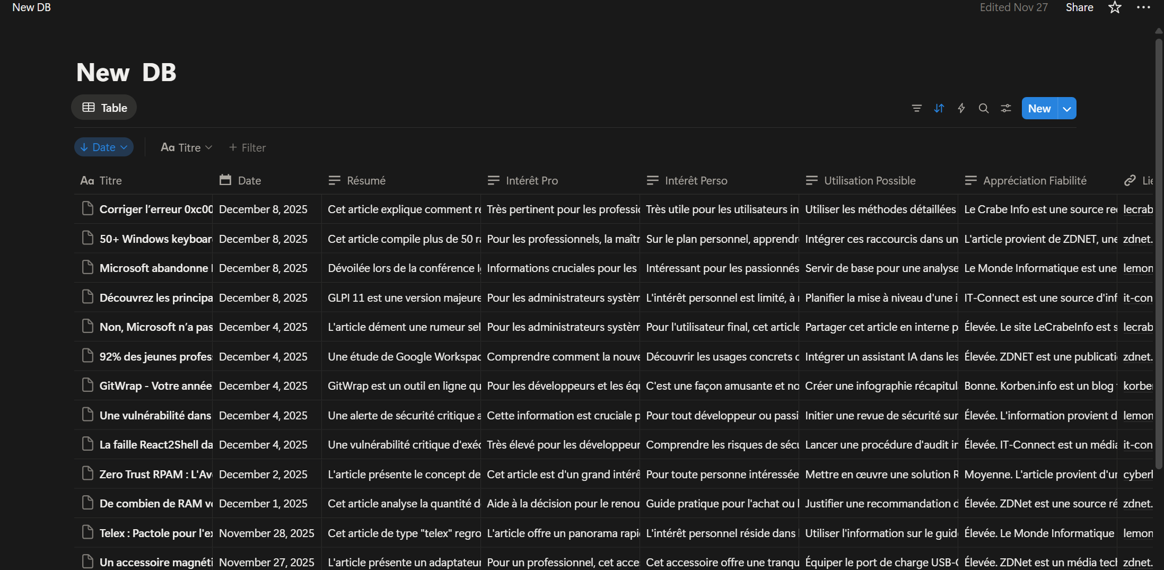
Task: Expand the arrow next to New button
Action: [1067, 109]
